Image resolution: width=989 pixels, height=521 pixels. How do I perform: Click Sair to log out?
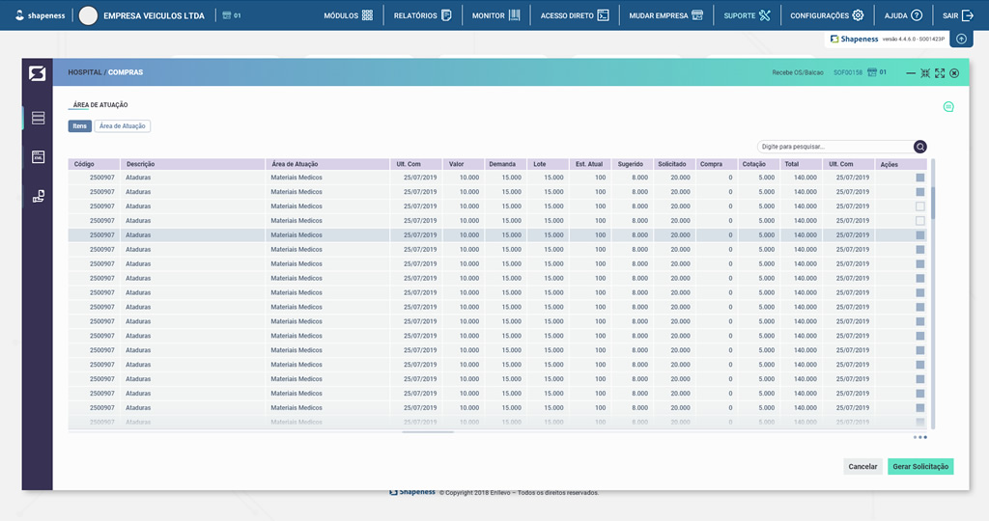tap(958, 15)
